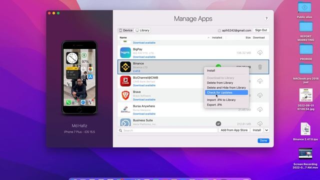The height and width of the screenshot is (180, 320).
Task: Click the BizChannel@CIMB app icon
Action: (125, 81)
